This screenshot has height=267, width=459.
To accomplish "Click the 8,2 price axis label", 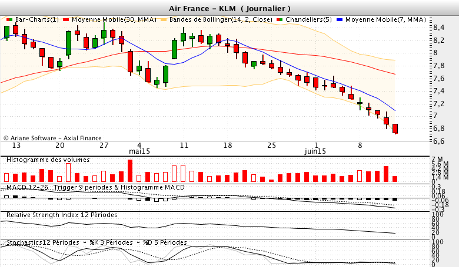I will (439, 40).
